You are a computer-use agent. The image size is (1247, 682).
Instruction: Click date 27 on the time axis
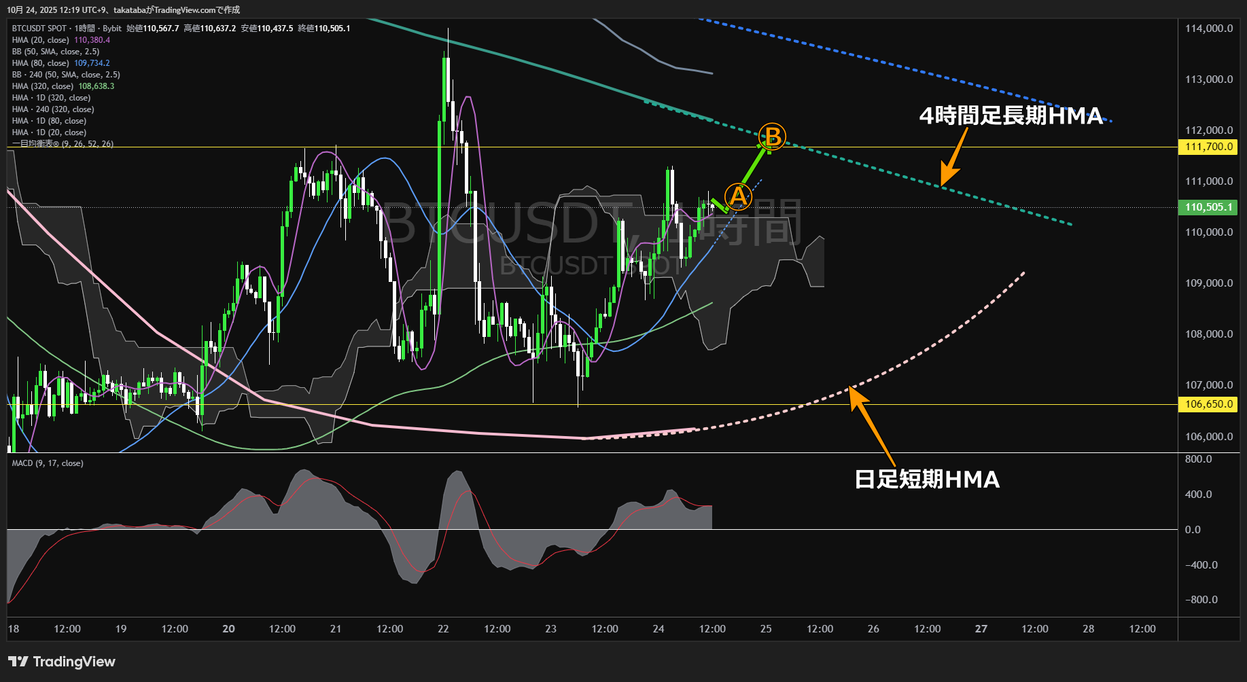(x=981, y=629)
